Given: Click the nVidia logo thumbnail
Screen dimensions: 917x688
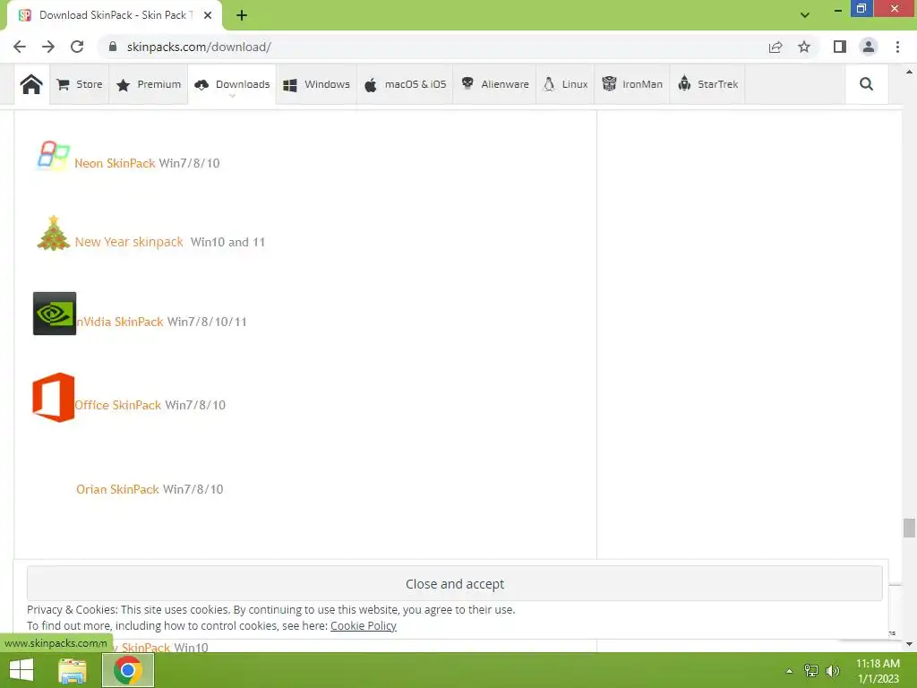Looking at the screenshot, I should coord(55,314).
